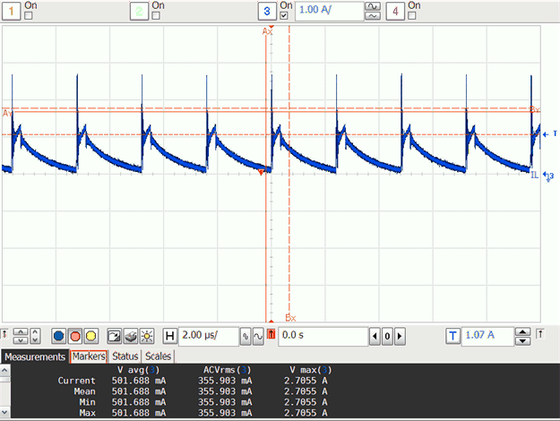This screenshot has height=421, width=560.
Task: Enable channel 2 On checkbox
Action: 156,16
